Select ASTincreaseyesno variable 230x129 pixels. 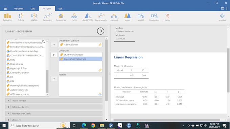pyautogui.click(x=26, y=94)
